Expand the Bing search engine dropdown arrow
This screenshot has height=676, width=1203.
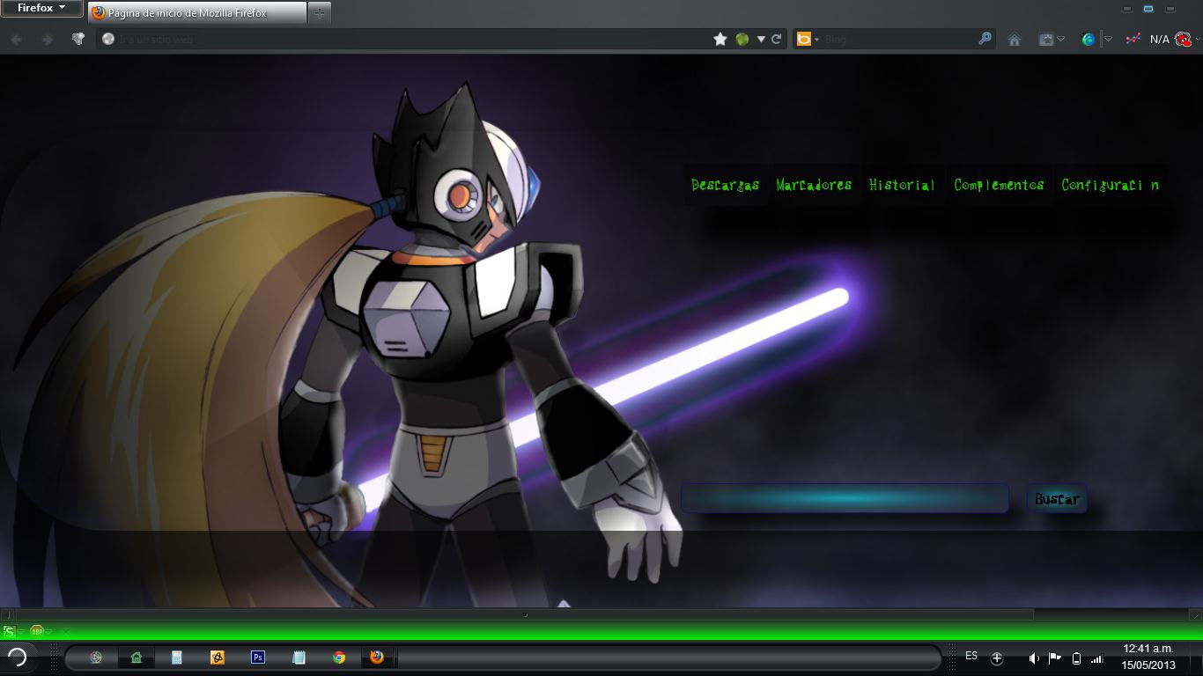816,39
